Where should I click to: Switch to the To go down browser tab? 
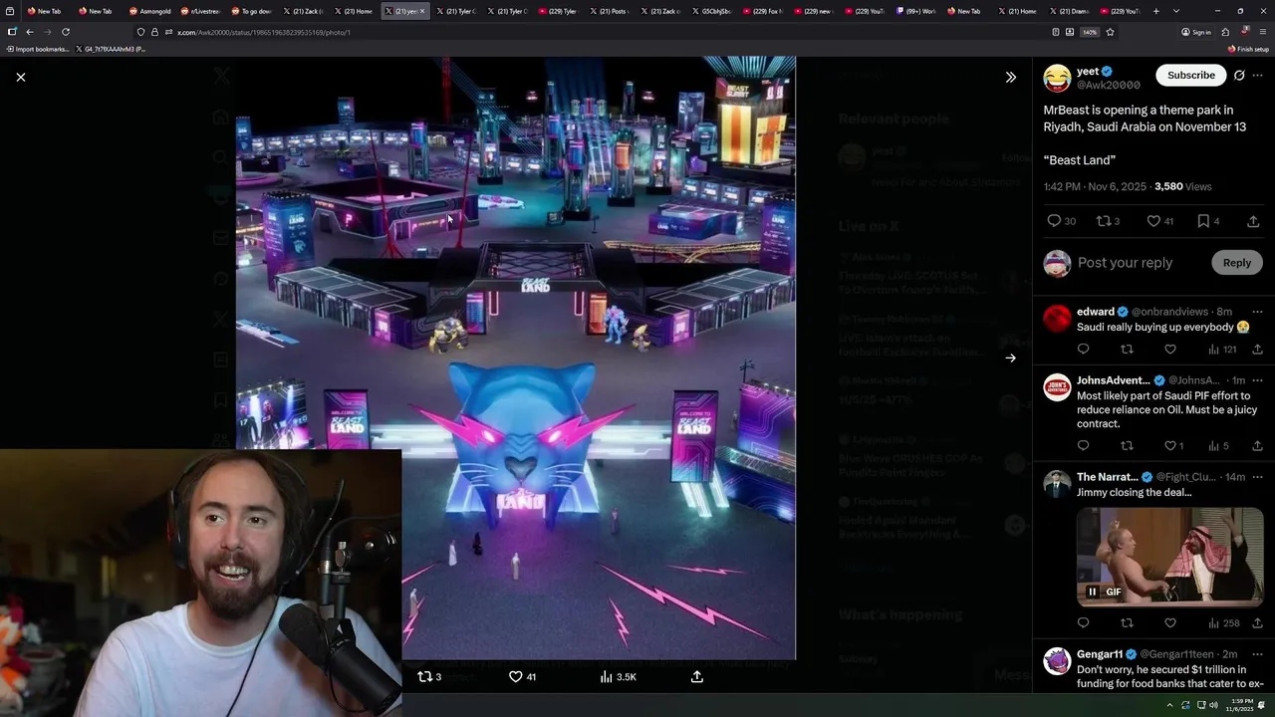[x=251, y=11]
